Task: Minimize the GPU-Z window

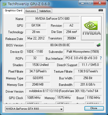Action: [x=82, y=3]
